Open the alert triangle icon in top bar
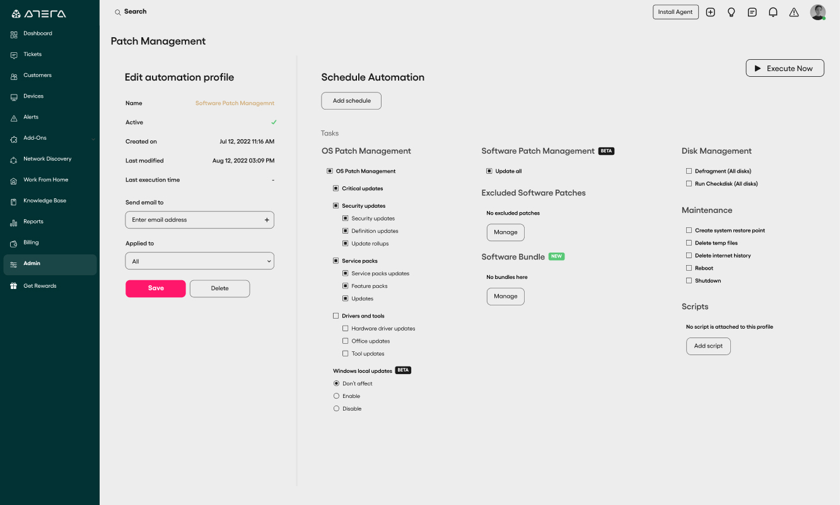 (x=794, y=12)
